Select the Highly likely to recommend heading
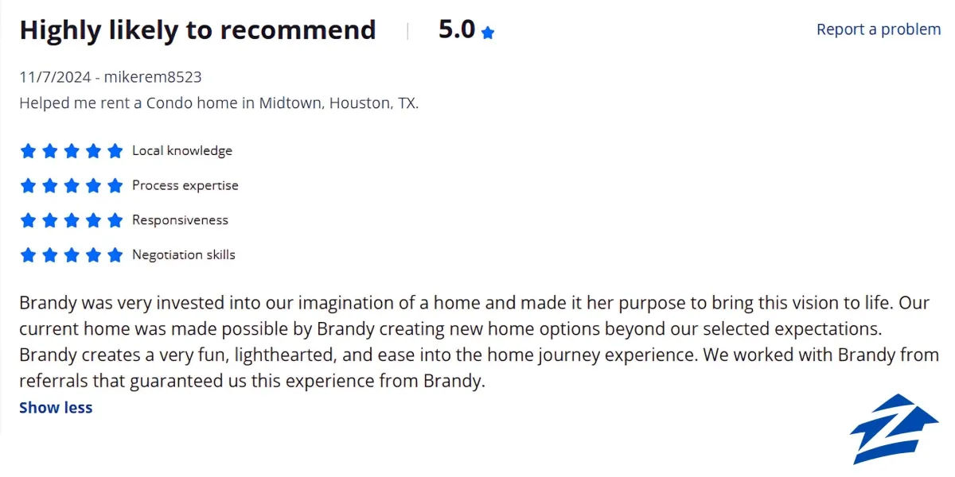The width and height of the screenshot is (955, 477). tap(197, 30)
